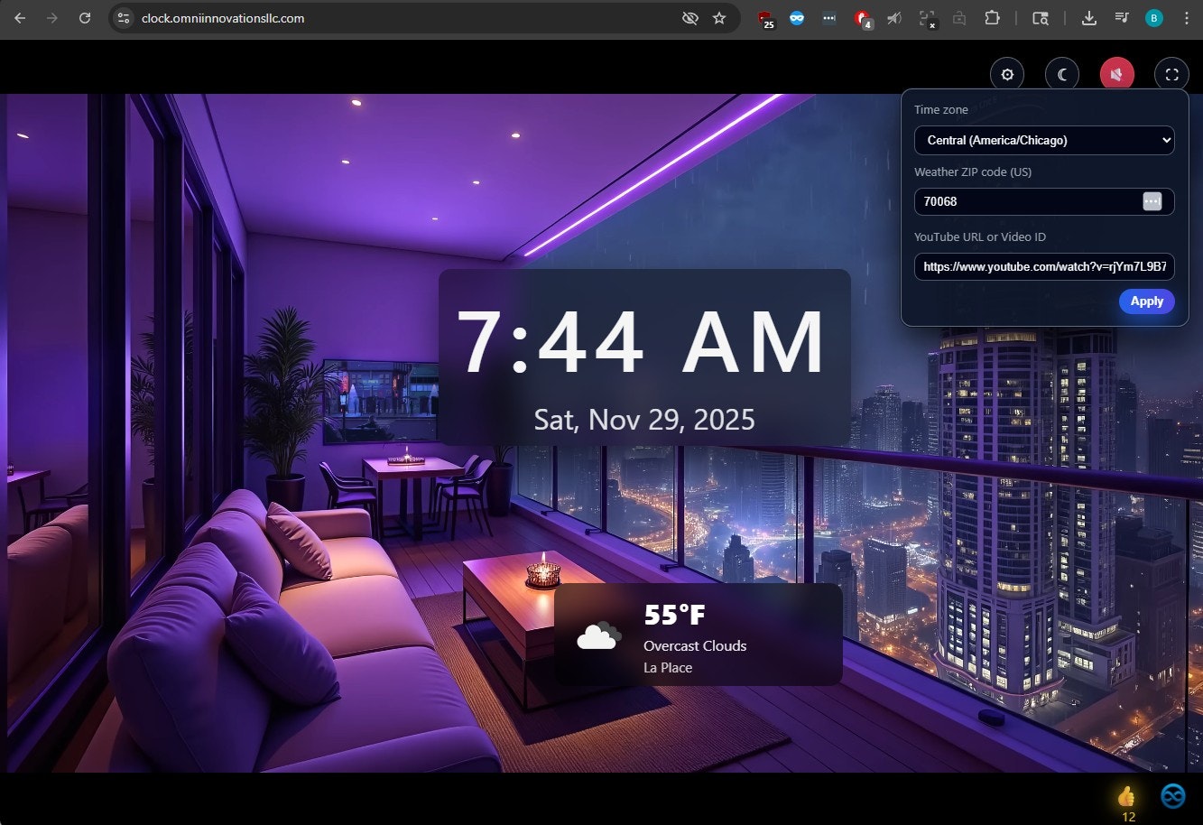Click the weather cloud icon

point(597,635)
